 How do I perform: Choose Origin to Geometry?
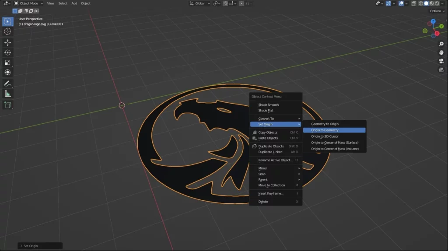coord(334,130)
